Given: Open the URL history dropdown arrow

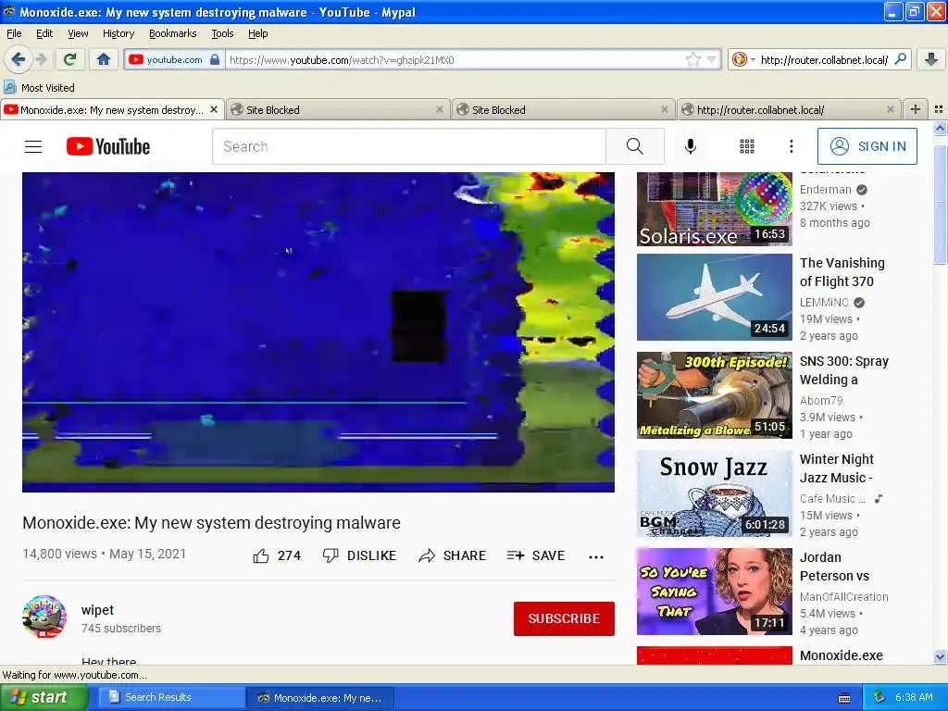Looking at the screenshot, I should (711, 59).
